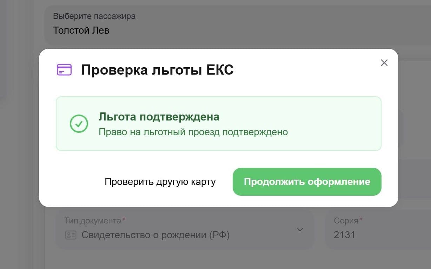Expand the document type list via its chevron
The height and width of the screenshot is (269, 431).
pyautogui.click(x=300, y=229)
